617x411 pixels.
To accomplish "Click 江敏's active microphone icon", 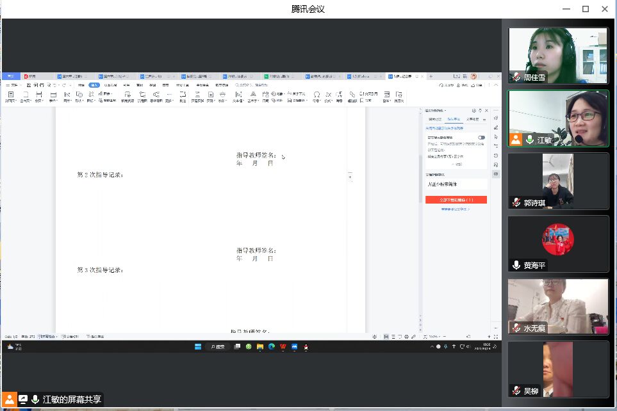I will [x=530, y=140].
